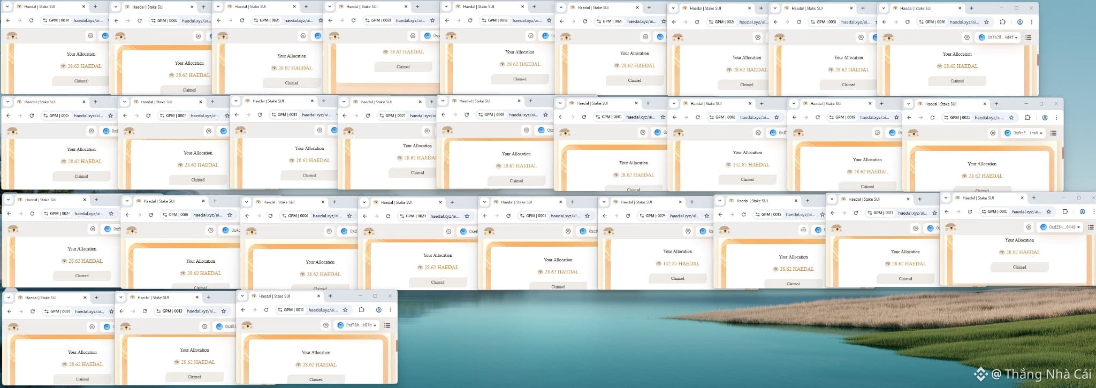Open the Chrome profile in the 0xf38b...b83b window
The image size is (1096, 388).
pos(378,310)
